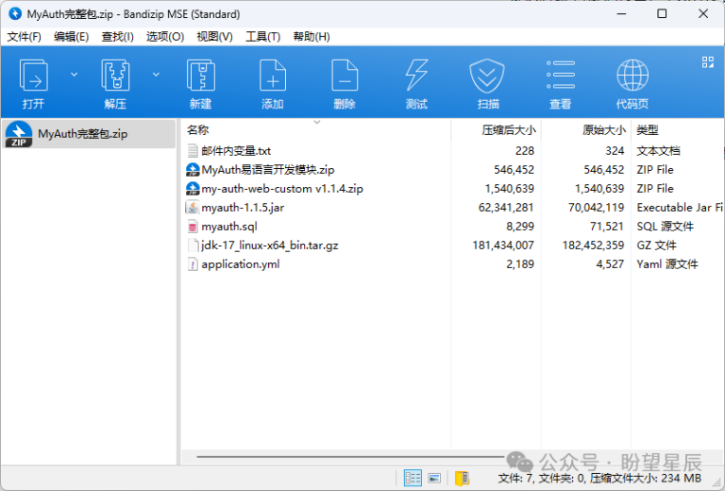The height and width of the screenshot is (491, 725).
Task: Sort by the 原始大小 column header
Action: [604, 130]
